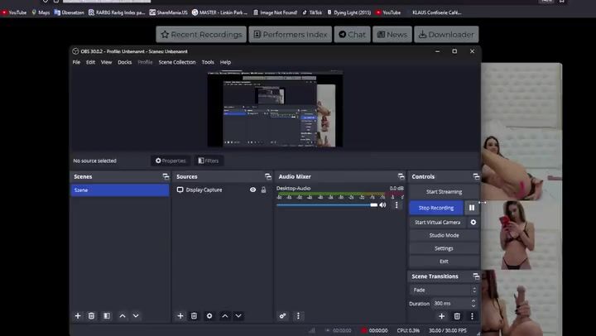Open News on the web page
The width and height of the screenshot is (596, 336).
click(392, 35)
